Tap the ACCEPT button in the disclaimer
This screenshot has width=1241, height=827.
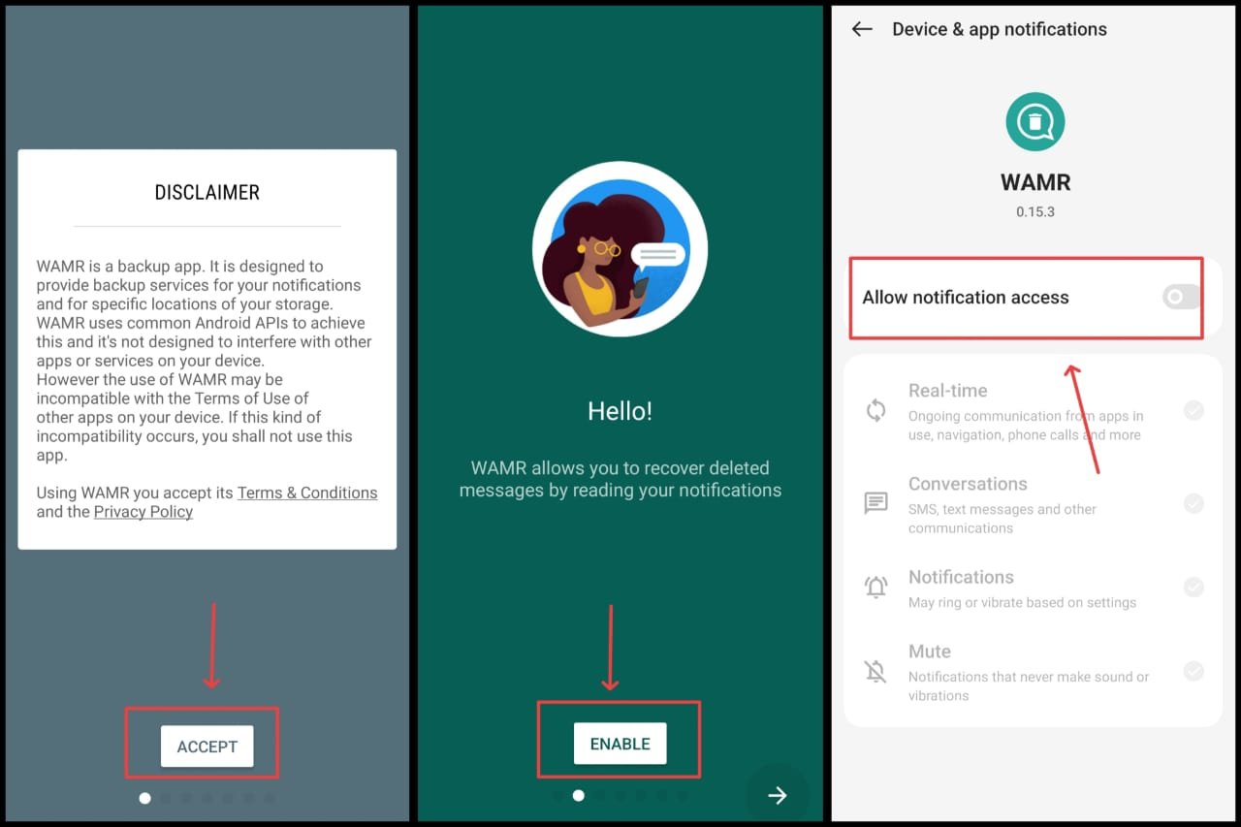pos(207,747)
